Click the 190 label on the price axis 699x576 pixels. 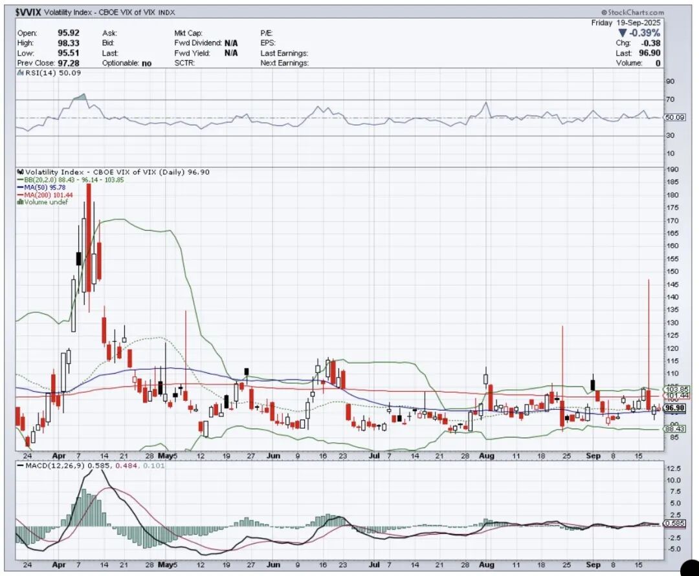pos(672,169)
